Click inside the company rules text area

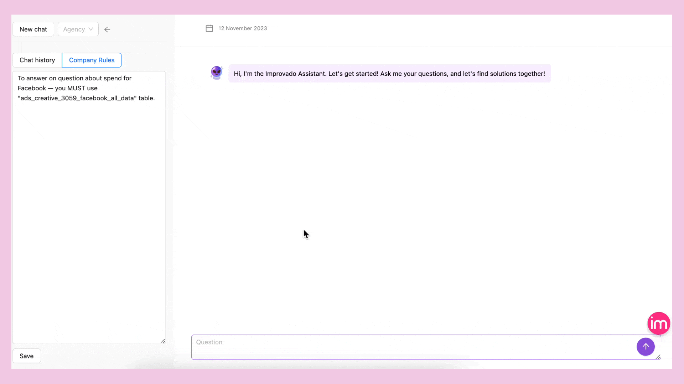coord(89,208)
